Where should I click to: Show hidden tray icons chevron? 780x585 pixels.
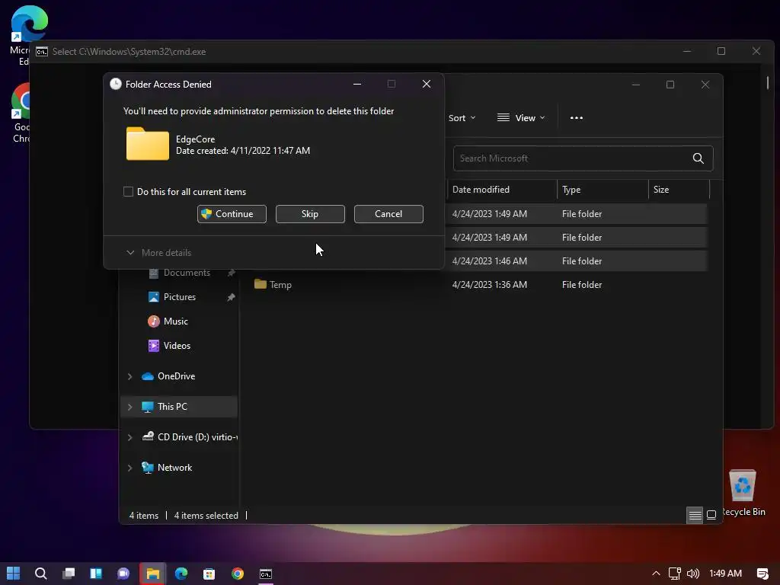point(656,574)
